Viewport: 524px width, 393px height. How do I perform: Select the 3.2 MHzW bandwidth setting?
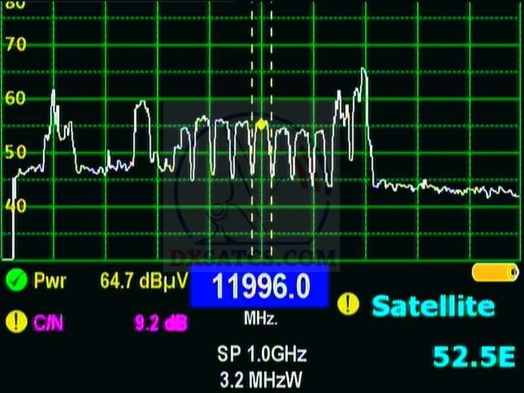pyautogui.click(x=261, y=378)
